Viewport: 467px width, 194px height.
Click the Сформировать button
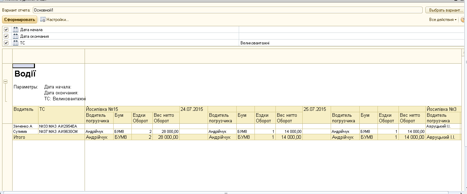point(20,20)
